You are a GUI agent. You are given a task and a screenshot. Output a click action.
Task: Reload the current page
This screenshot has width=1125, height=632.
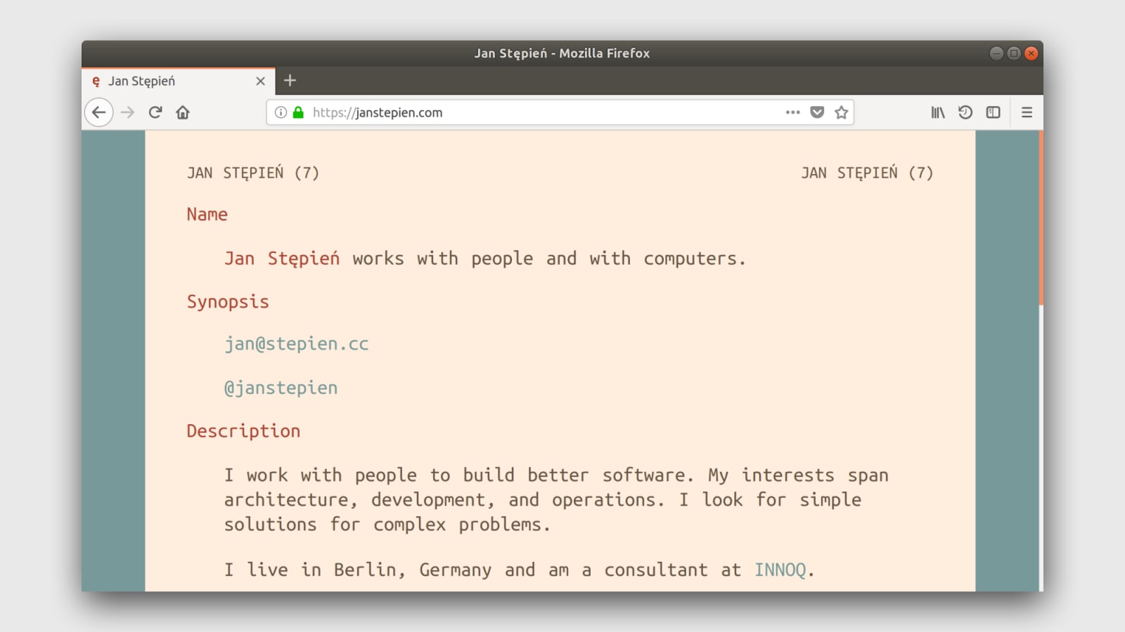click(x=155, y=112)
